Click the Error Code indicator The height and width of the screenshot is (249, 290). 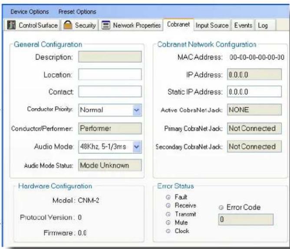(221, 208)
